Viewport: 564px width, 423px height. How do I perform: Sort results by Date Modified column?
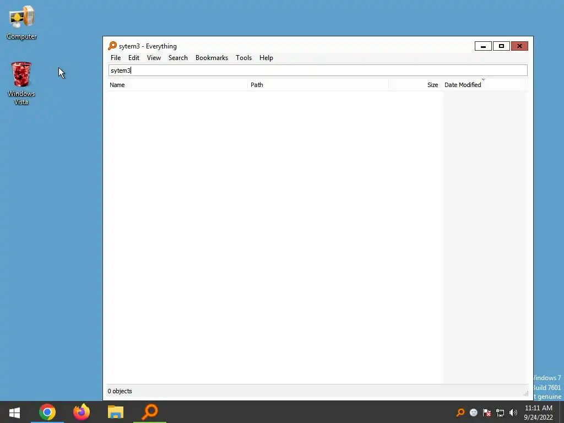(485, 85)
